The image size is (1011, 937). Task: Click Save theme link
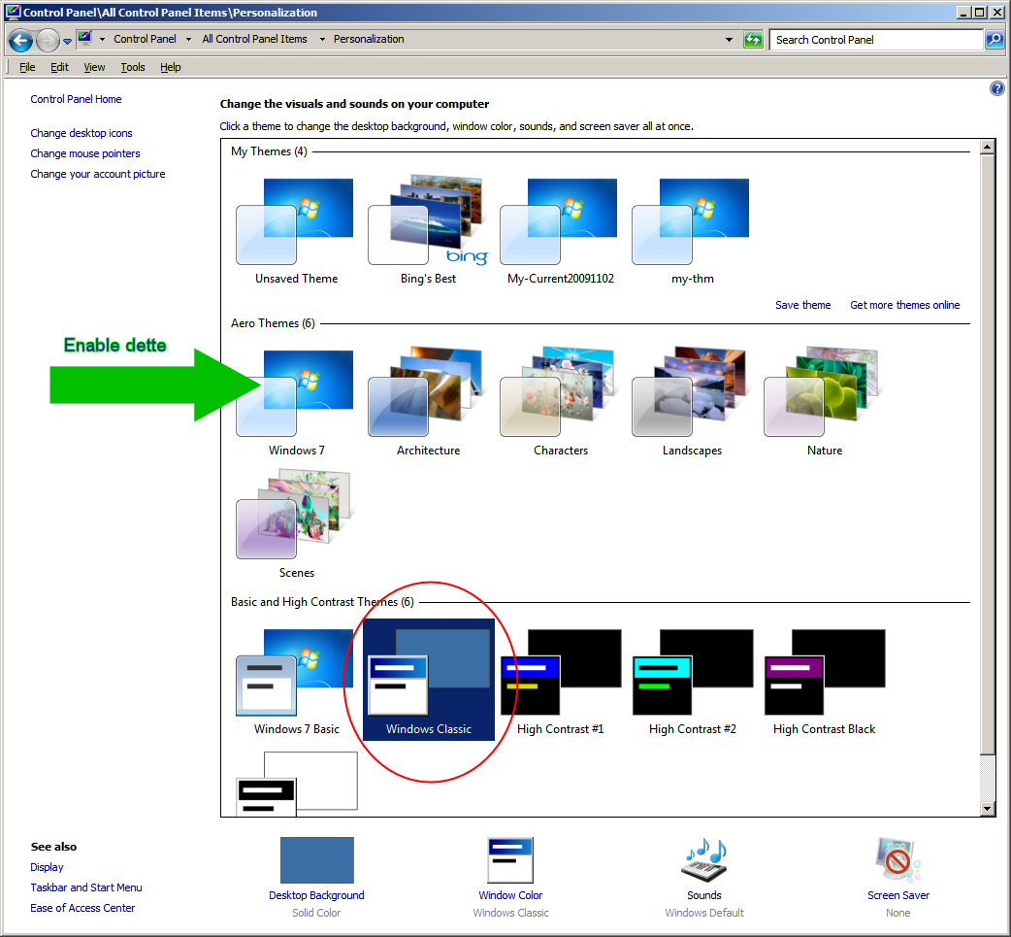[x=802, y=305]
